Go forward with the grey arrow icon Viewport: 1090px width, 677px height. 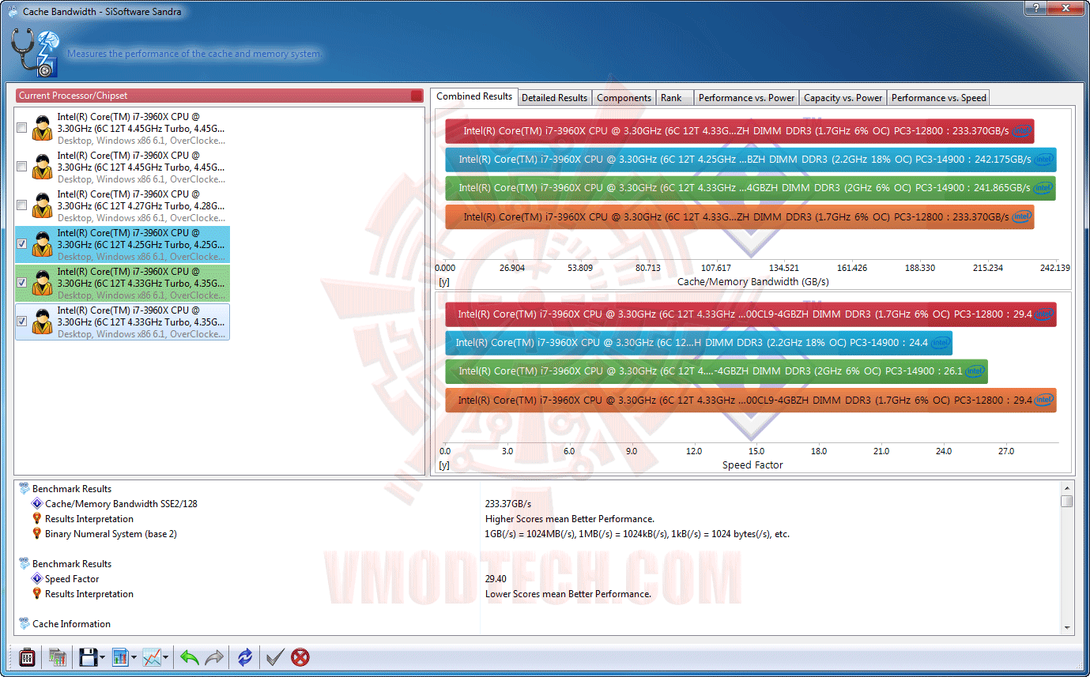coord(214,656)
